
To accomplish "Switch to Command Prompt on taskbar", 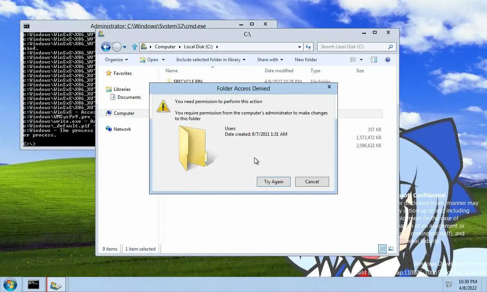I will tap(33, 284).
